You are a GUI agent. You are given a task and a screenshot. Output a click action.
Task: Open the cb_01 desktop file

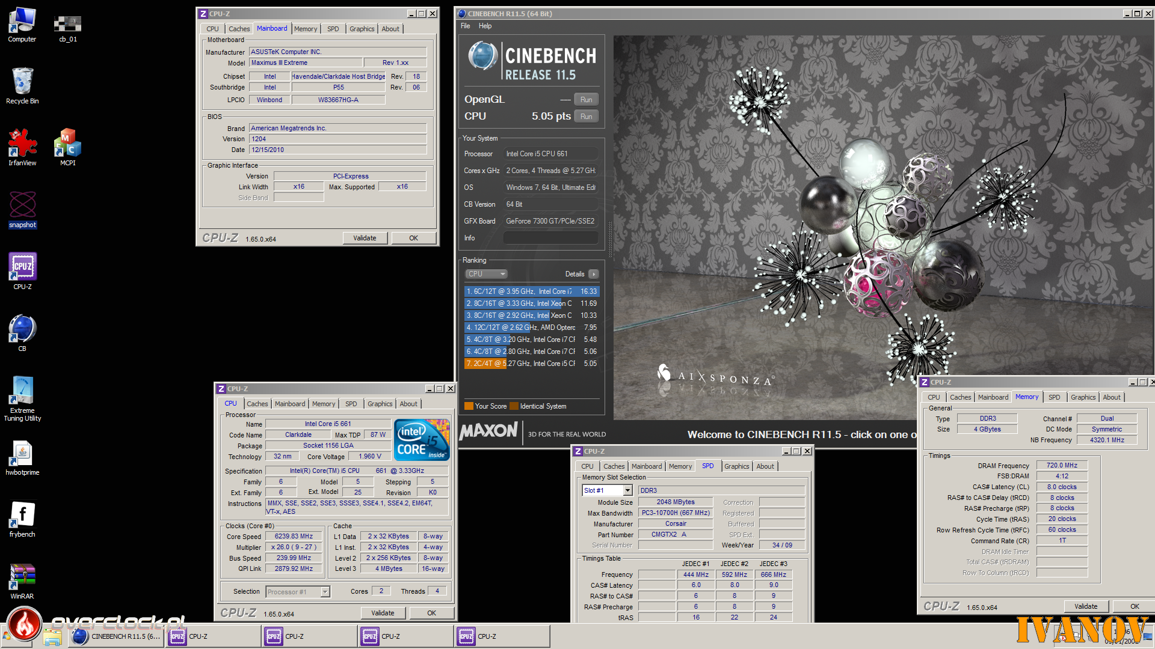(x=67, y=28)
